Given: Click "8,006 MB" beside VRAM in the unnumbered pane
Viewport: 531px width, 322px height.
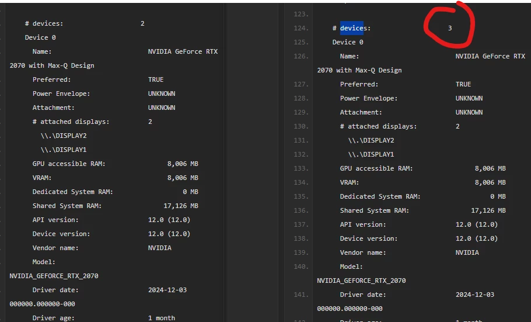Looking at the screenshot, I should 183,178.
